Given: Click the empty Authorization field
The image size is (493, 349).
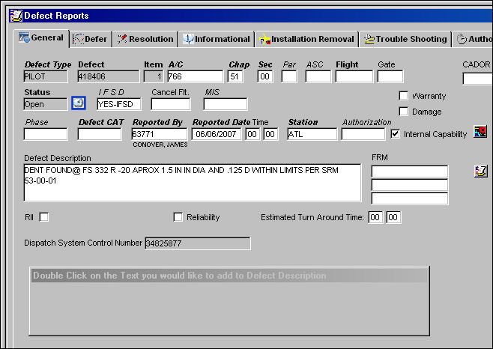Looking at the screenshot, I should tap(363, 134).
